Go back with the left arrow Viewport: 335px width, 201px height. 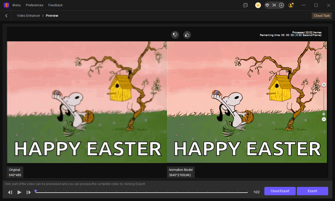[x=6, y=16]
